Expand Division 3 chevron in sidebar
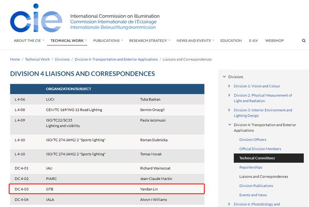The height and width of the screenshot is (207, 309). click(229, 110)
